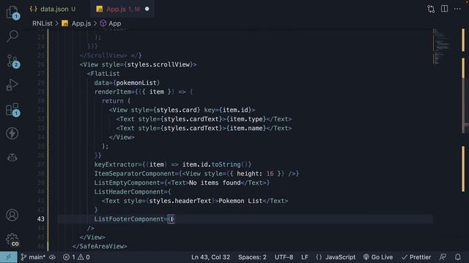Viewport: 469px width, 263px height.
Task: Click the 'Pokemon List' header text
Action: (x=240, y=201)
